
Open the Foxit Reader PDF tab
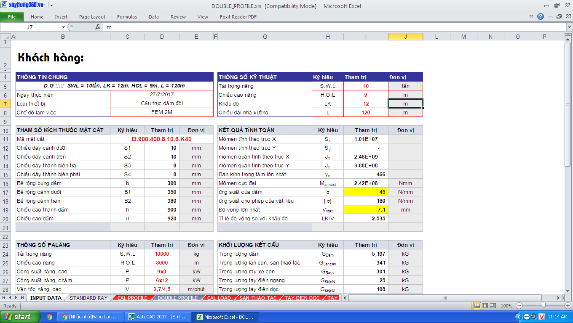[238, 17]
